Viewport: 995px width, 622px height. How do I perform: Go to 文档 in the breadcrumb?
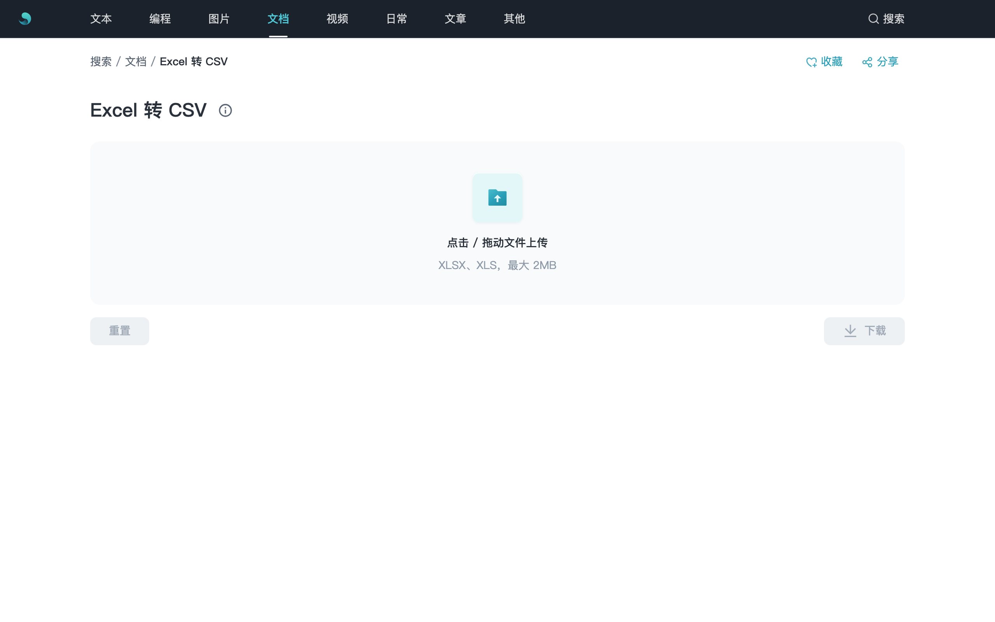136,62
